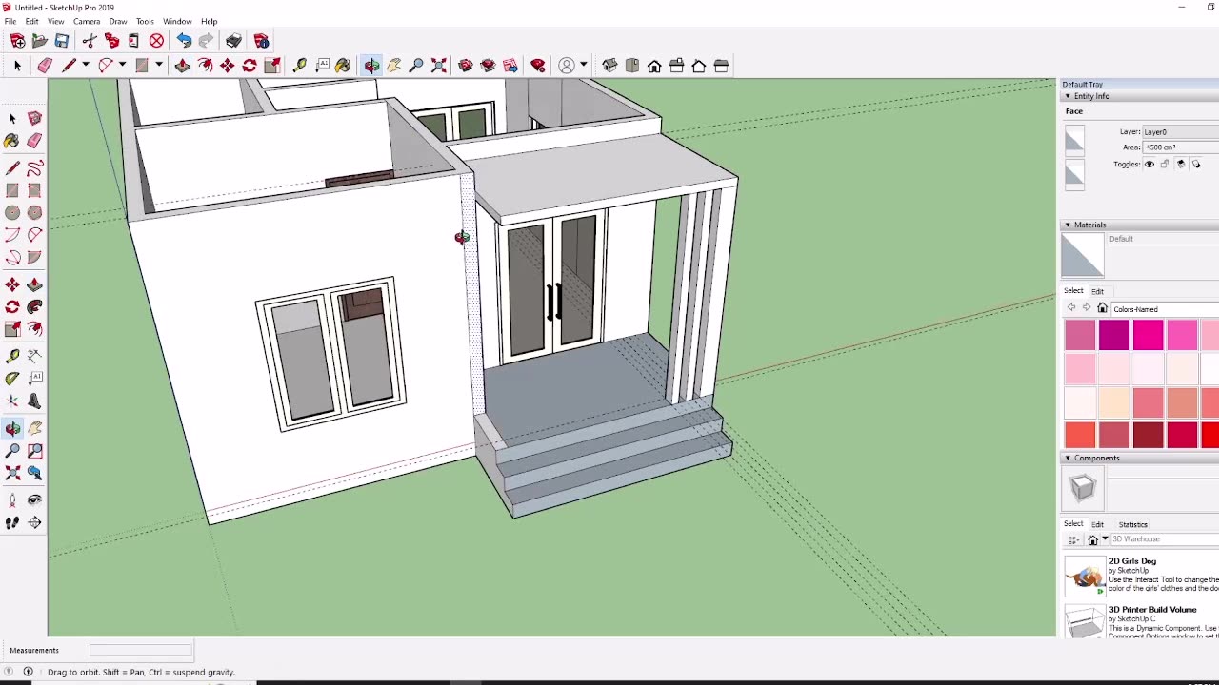Switch to Front view house icon
The height and width of the screenshot is (685, 1219).
point(654,66)
